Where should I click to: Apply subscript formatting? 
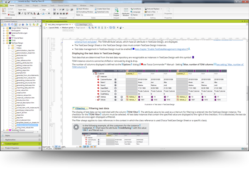click(31, 14)
